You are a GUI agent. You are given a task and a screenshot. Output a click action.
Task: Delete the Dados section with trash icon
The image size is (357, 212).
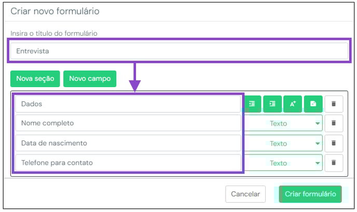point(334,104)
